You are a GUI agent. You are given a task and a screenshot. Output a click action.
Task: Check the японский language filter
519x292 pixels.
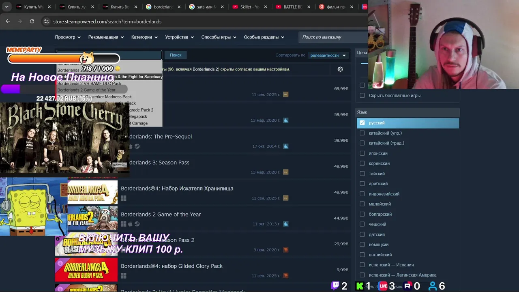tap(362, 153)
